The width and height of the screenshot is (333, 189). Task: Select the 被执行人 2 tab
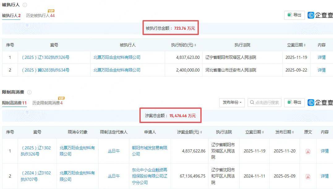(11, 15)
